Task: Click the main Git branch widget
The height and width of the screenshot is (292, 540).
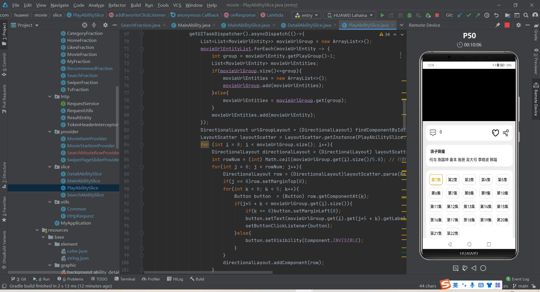Action: [521, 286]
